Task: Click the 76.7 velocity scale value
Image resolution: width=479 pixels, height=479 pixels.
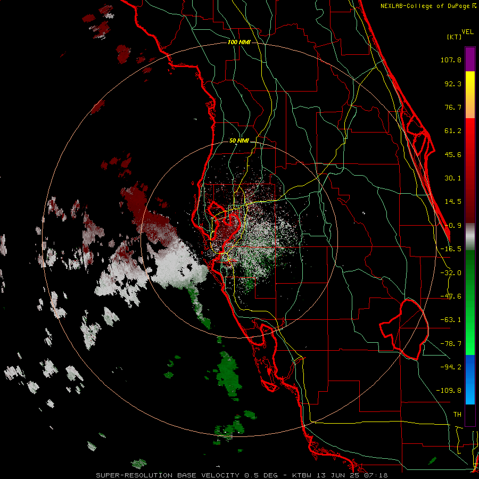Action: coord(453,107)
